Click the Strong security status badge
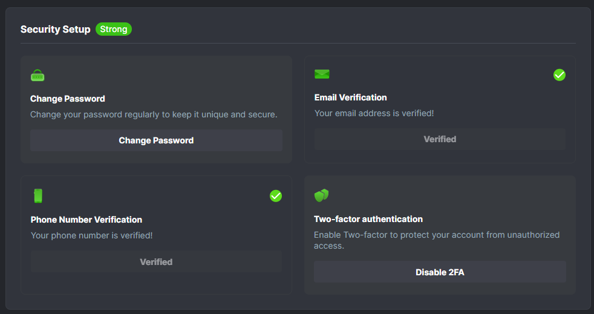The width and height of the screenshot is (594, 314). 114,29
